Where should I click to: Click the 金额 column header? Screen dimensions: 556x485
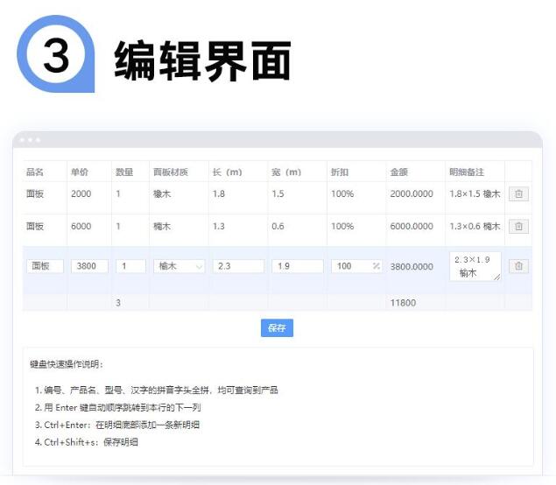[x=399, y=172]
